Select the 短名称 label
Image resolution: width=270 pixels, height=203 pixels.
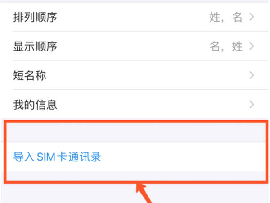click(30, 75)
